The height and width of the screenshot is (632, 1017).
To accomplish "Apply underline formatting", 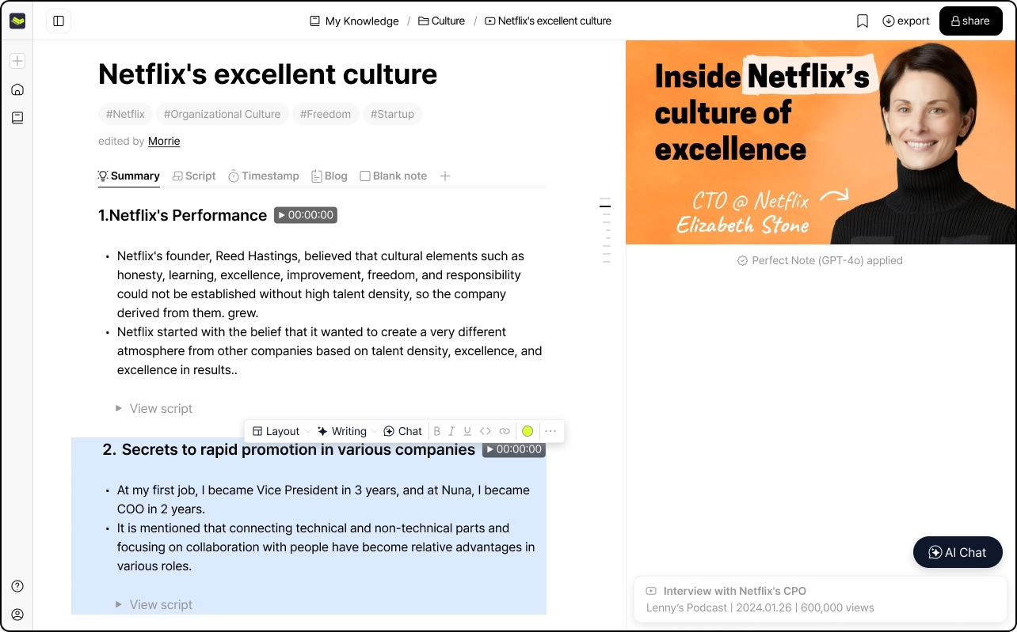I will pyautogui.click(x=467, y=431).
